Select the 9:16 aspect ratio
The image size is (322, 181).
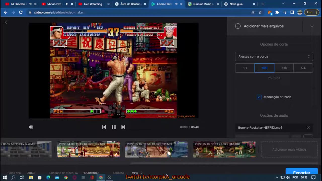[x=284, y=68]
